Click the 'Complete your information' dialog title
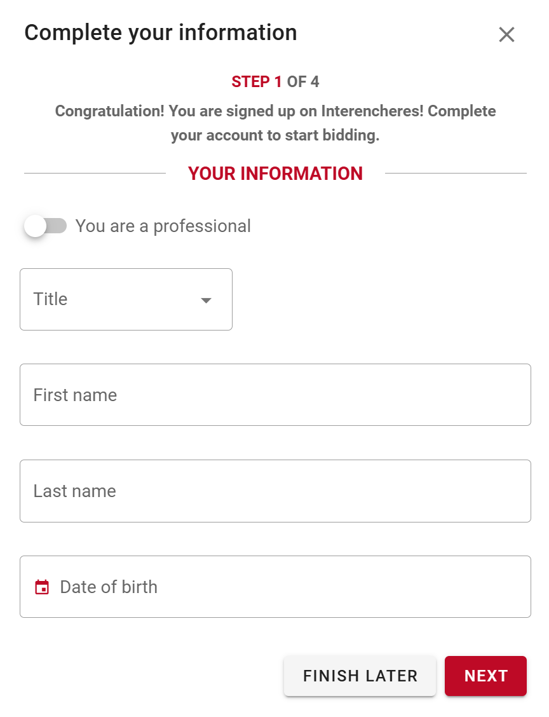Image resolution: width=549 pixels, height=717 pixels. click(160, 32)
